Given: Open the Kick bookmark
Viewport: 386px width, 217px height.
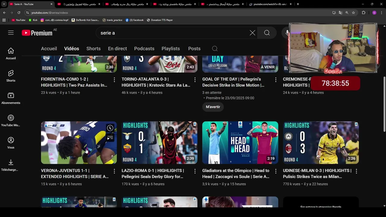Looking at the screenshot, I should pyautogui.click(x=33, y=20).
